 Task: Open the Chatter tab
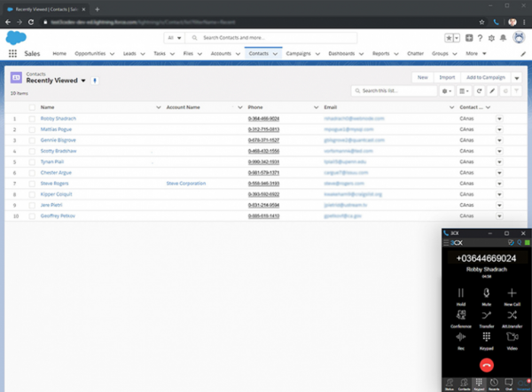pos(412,54)
